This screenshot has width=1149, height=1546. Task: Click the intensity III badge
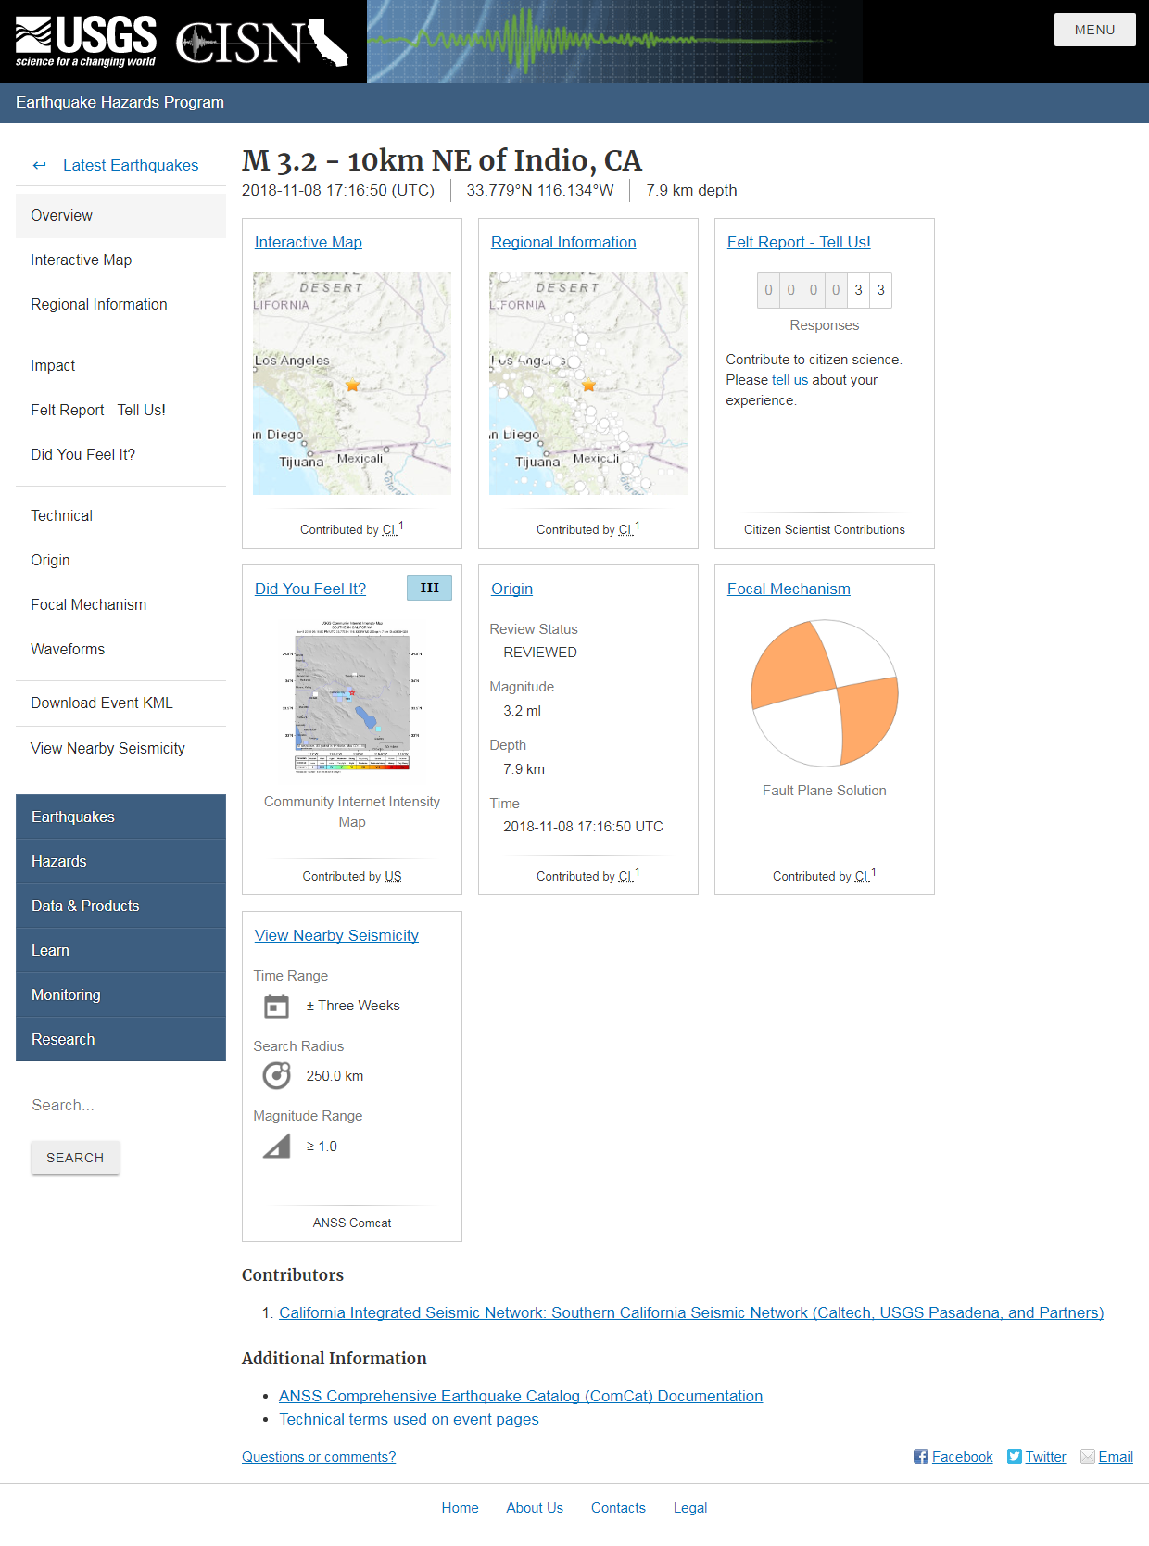pos(429,588)
